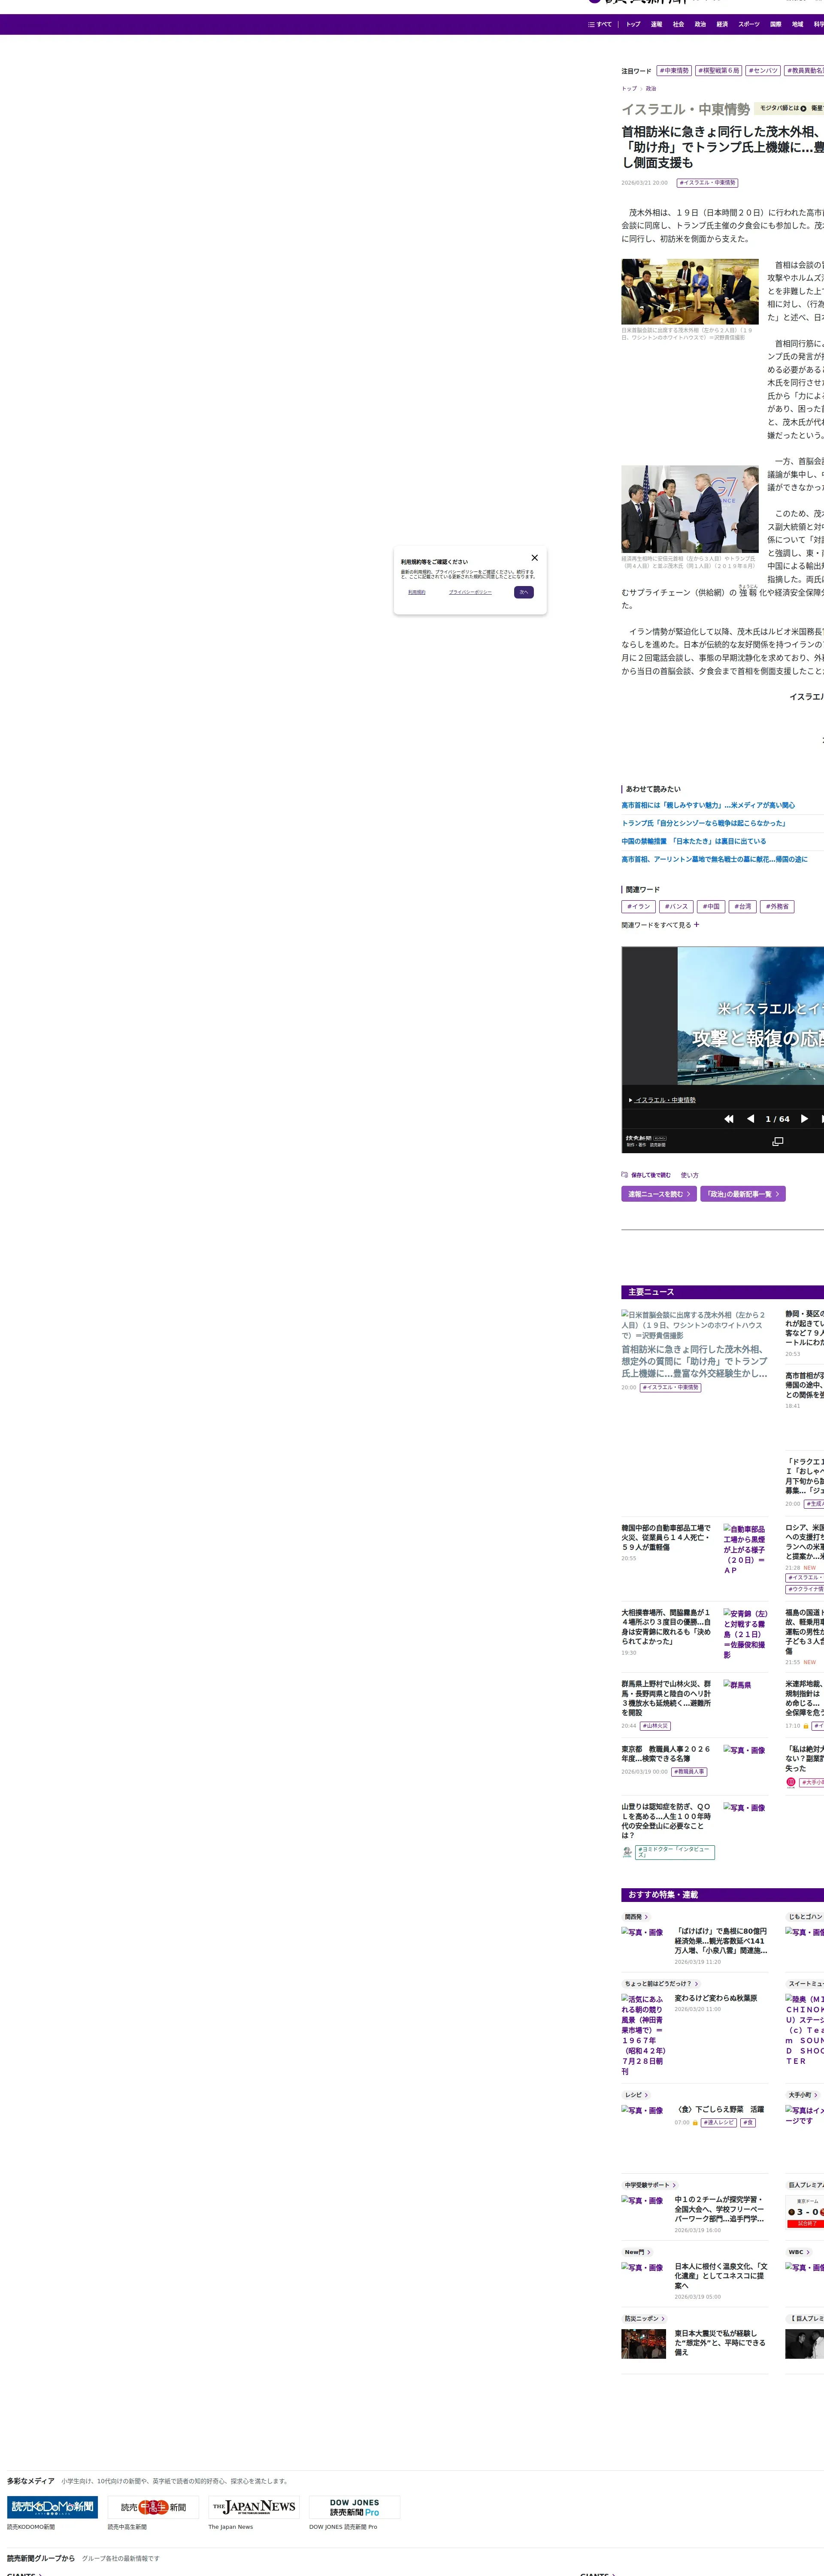The width and height of the screenshot is (824, 2576).
Task: Open the 群馬県上野村で山林火災 article
Action: pos(666,1697)
